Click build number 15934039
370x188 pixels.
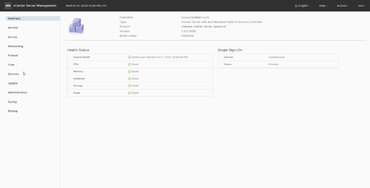point(187,36)
